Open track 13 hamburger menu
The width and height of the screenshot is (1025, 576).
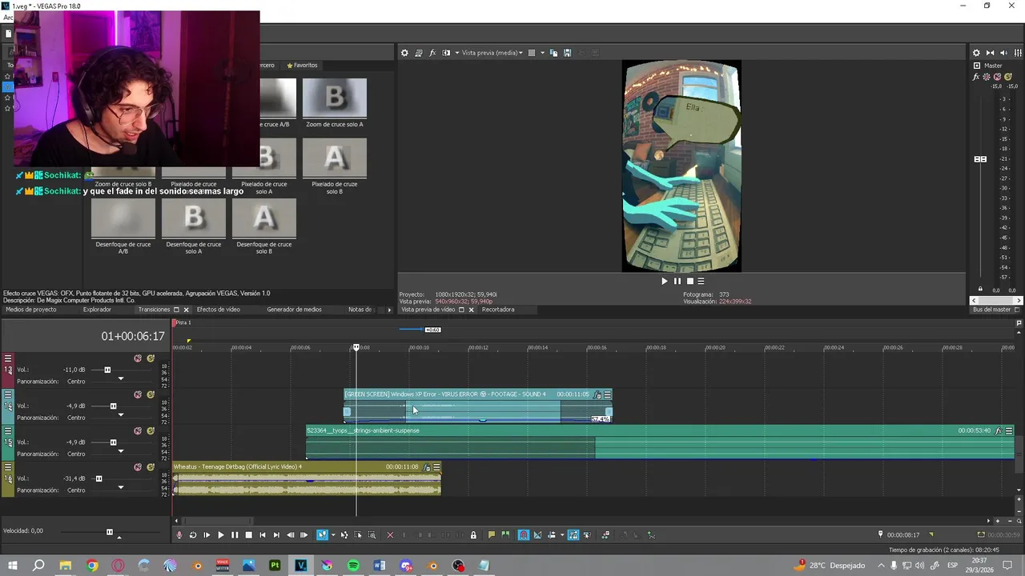[x=8, y=358]
